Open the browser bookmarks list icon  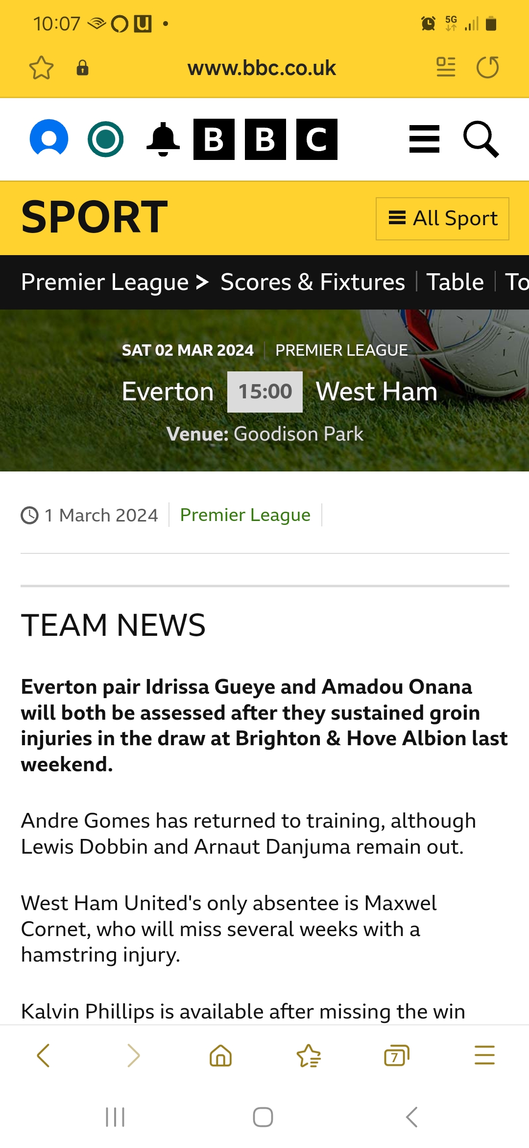(x=309, y=1055)
